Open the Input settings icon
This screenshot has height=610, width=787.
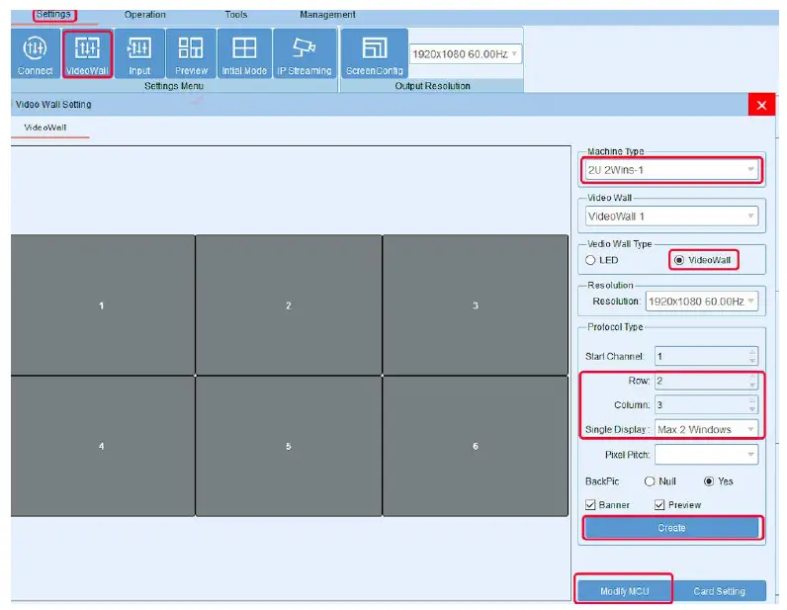pos(139,53)
